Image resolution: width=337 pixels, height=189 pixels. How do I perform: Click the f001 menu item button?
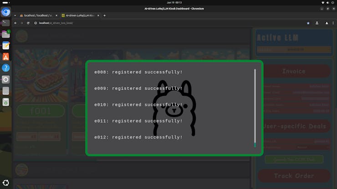41,111
